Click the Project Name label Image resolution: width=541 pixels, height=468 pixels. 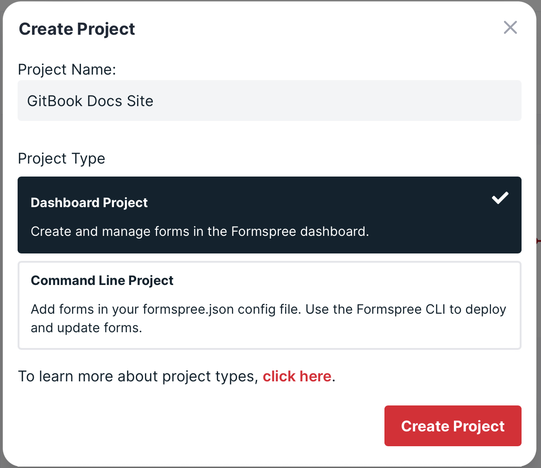point(67,70)
